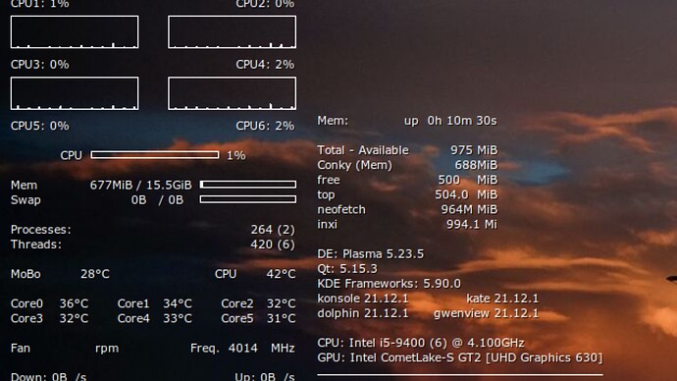Click the '264 (2)' processes count
Viewport: 677px width, 381px height.
tap(273, 230)
